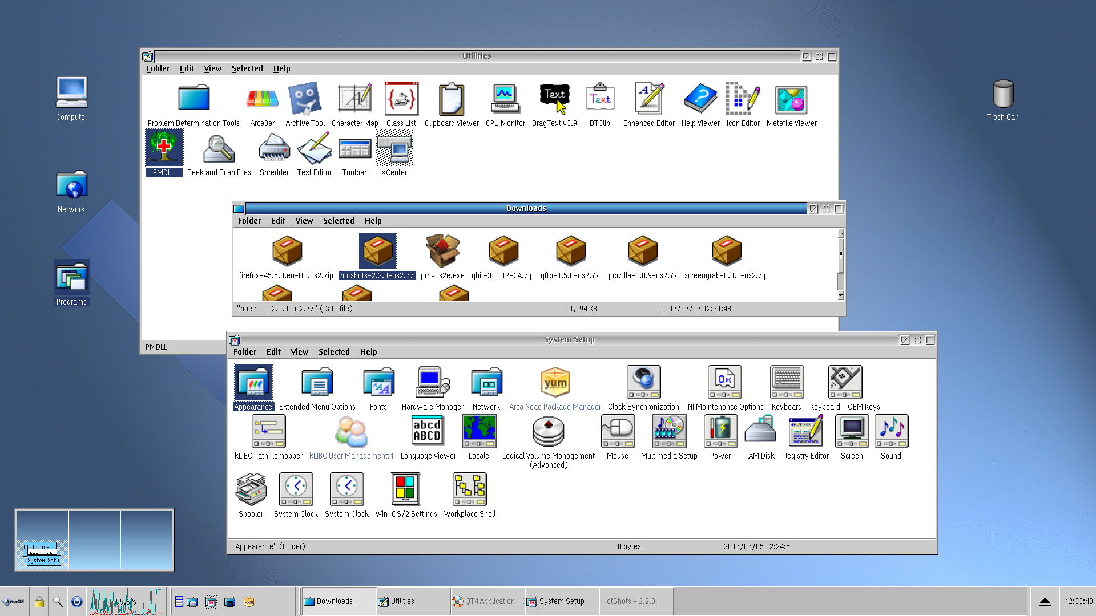The width and height of the screenshot is (1096, 616).
Task: Open the CPU Monitor icon
Action: pos(505,100)
